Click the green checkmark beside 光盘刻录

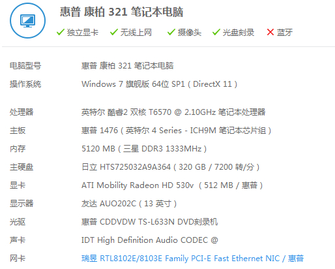click(216, 32)
